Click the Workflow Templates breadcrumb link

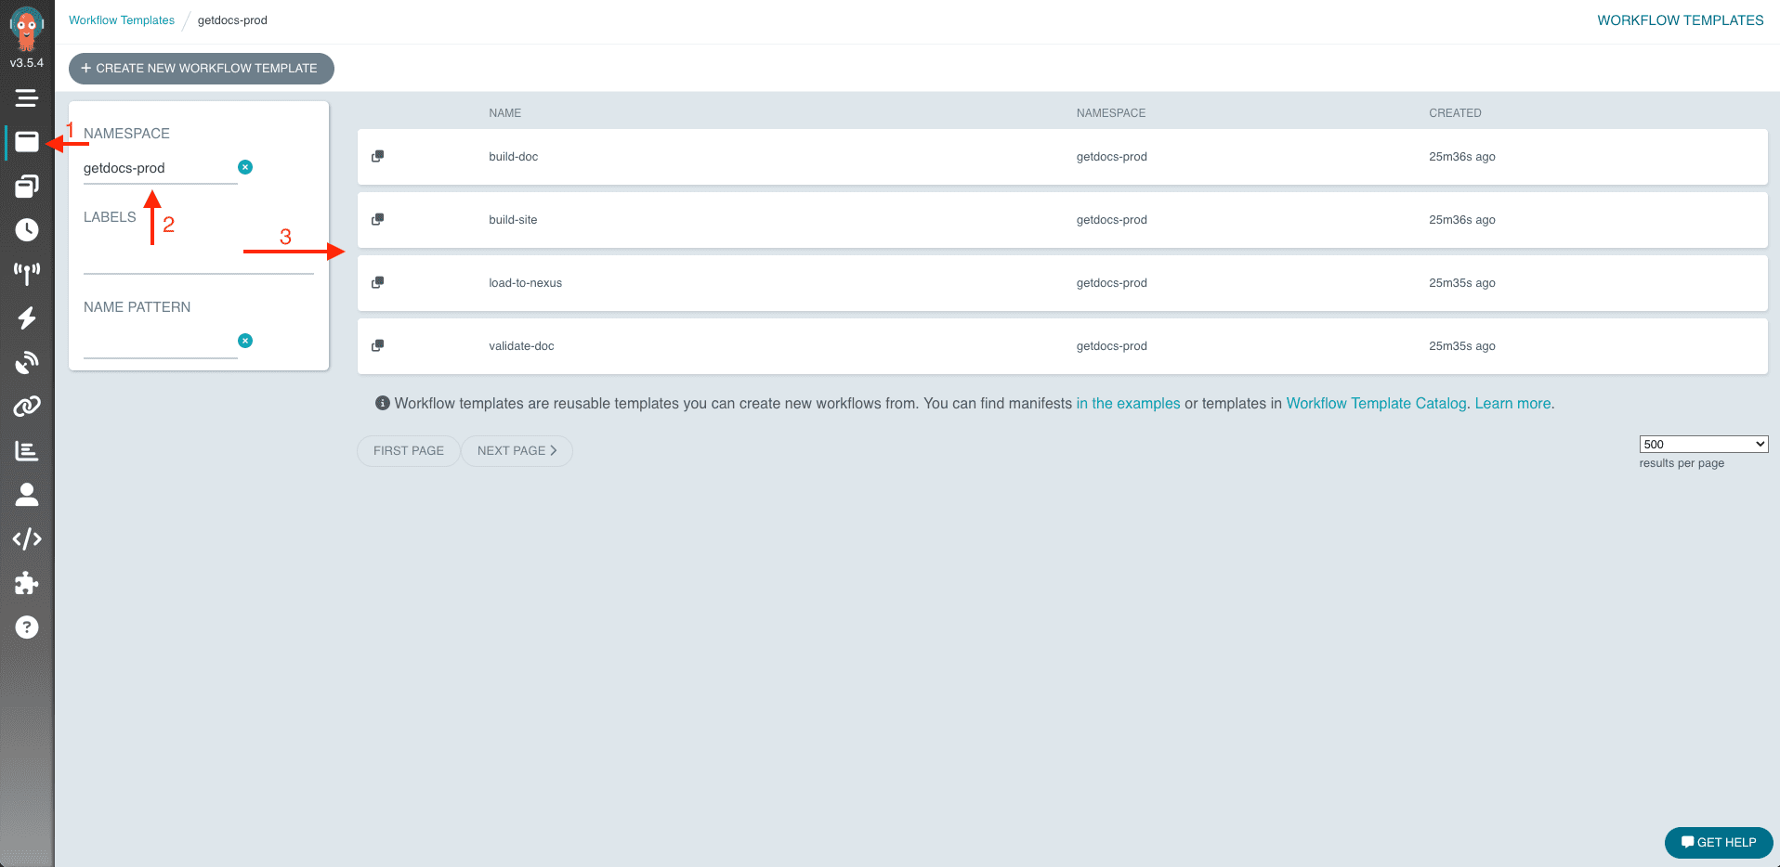point(121,19)
